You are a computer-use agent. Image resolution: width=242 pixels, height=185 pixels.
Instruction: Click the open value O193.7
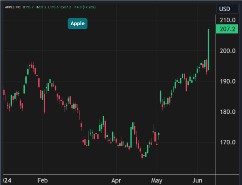pyautogui.click(x=28, y=7)
